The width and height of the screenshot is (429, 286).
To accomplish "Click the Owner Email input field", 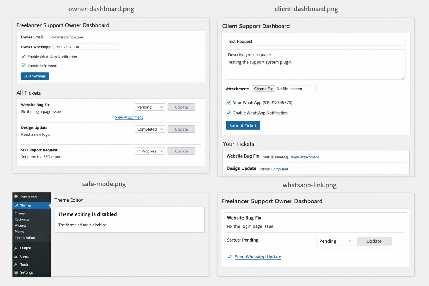I will (x=83, y=37).
